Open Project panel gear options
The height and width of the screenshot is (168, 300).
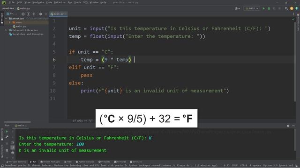tap(40, 14)
